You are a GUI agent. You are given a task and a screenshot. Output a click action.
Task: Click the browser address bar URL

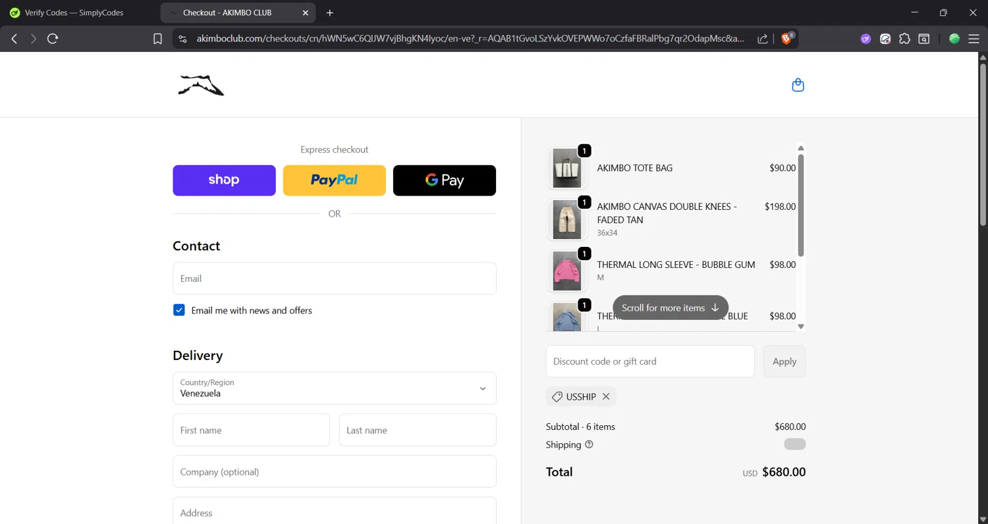tap(470, 39)
